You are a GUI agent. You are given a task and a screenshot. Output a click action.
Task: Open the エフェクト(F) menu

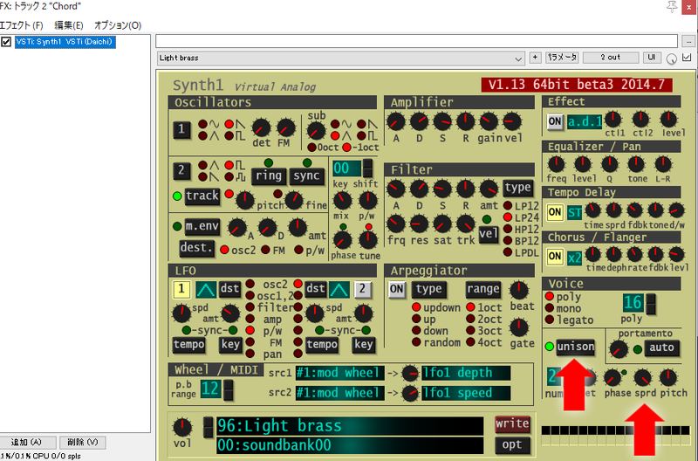click(x=21, y=25)
